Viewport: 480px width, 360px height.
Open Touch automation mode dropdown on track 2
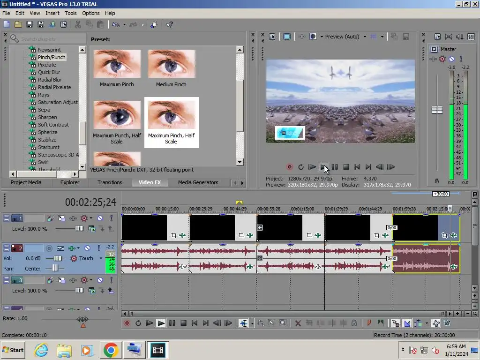coord(101,258)
